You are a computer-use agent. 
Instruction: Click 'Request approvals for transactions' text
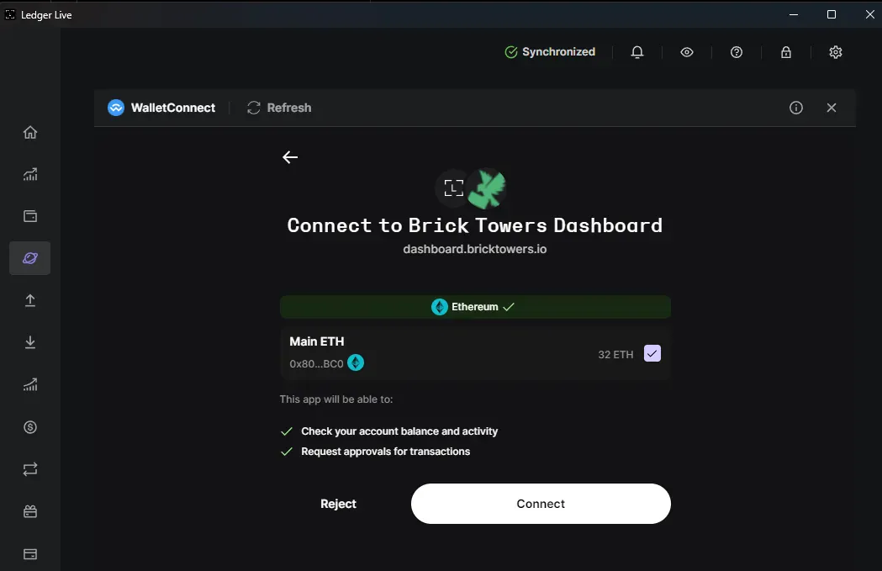click(385, 452)
